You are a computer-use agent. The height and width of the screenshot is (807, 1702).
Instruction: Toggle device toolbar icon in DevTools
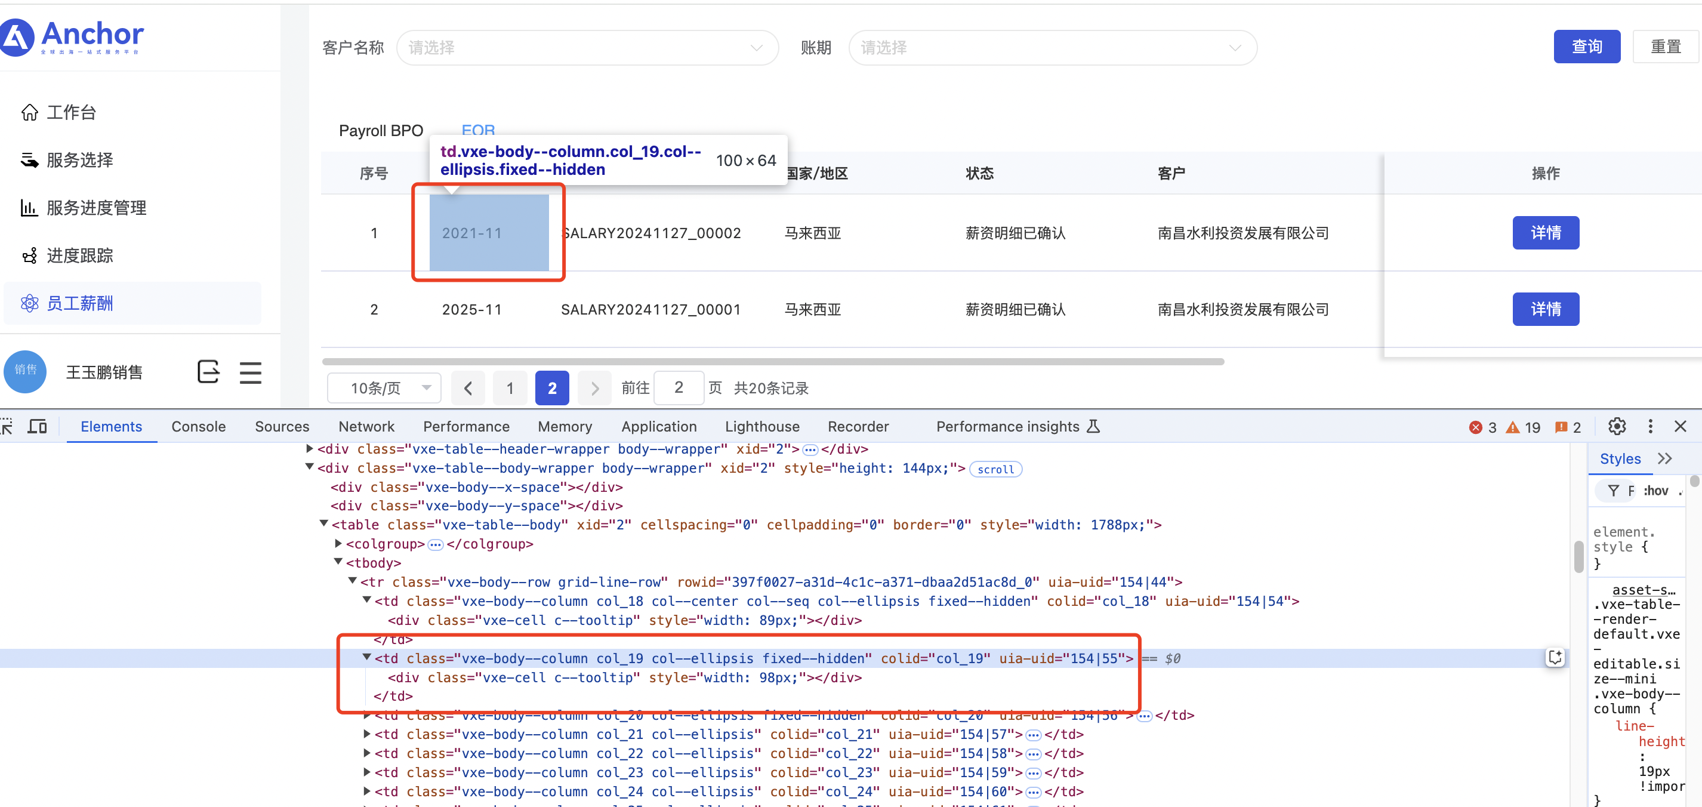point(37,426)
